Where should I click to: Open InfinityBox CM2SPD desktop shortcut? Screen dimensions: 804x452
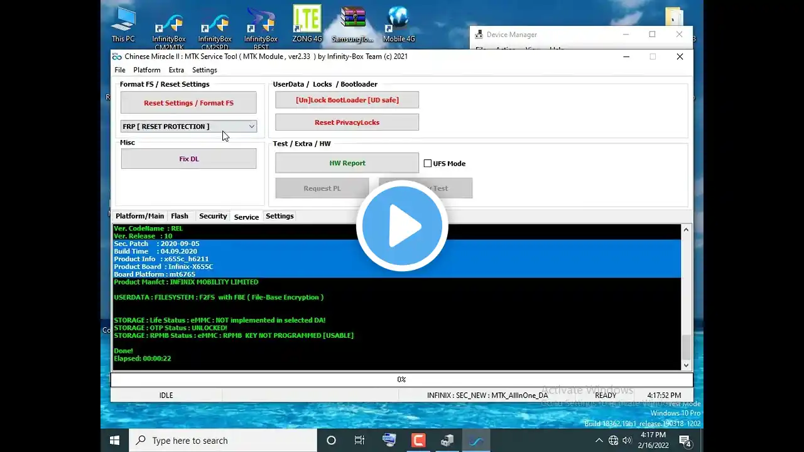(x=215, y=29)
